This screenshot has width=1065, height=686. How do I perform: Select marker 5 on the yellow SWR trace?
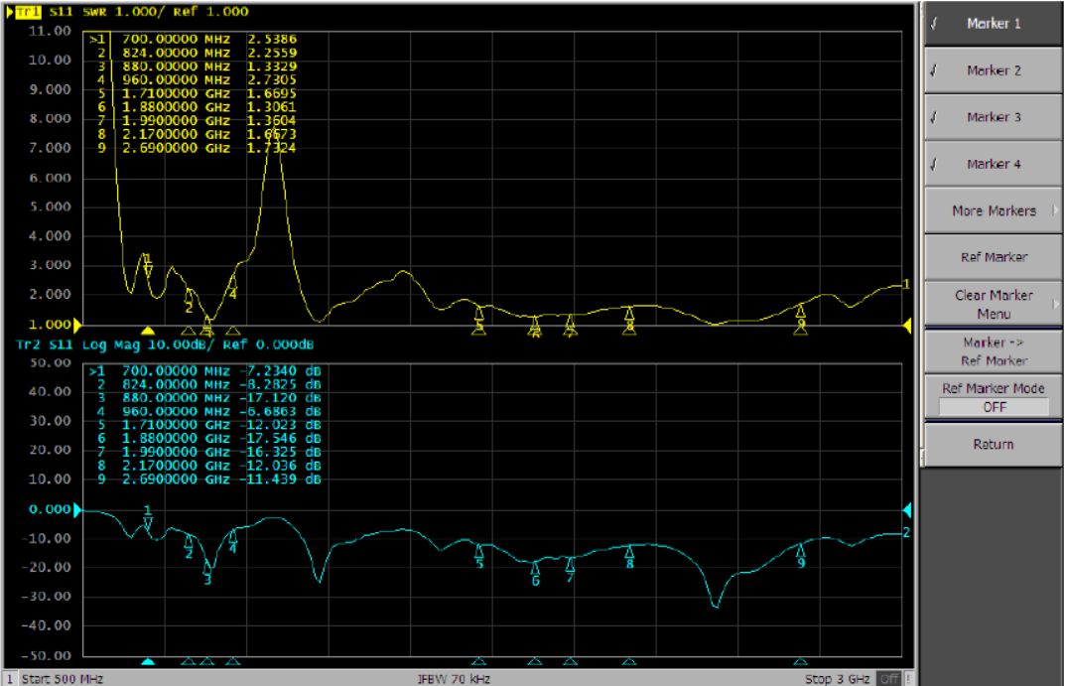click(479, 313)
